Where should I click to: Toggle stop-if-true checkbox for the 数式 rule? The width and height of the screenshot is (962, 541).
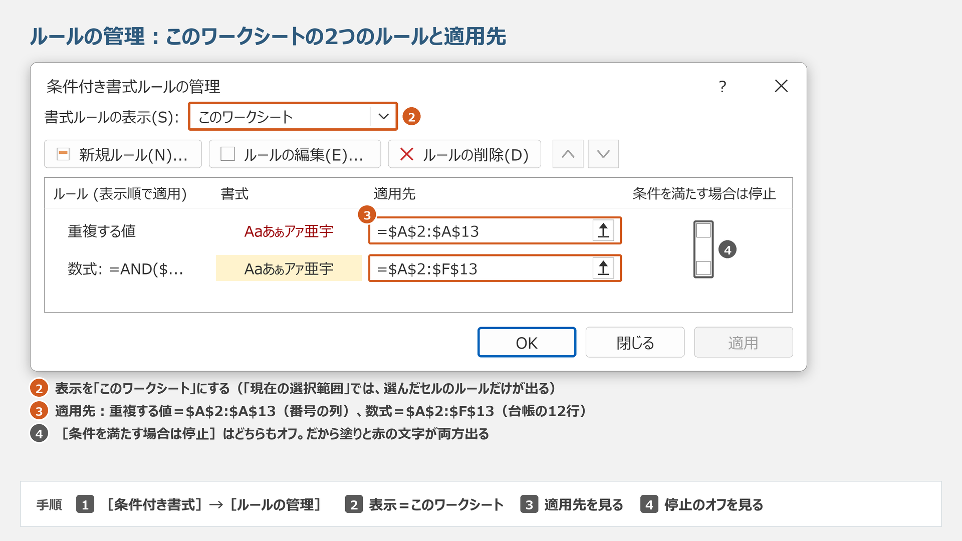click(x=703, y=268)
